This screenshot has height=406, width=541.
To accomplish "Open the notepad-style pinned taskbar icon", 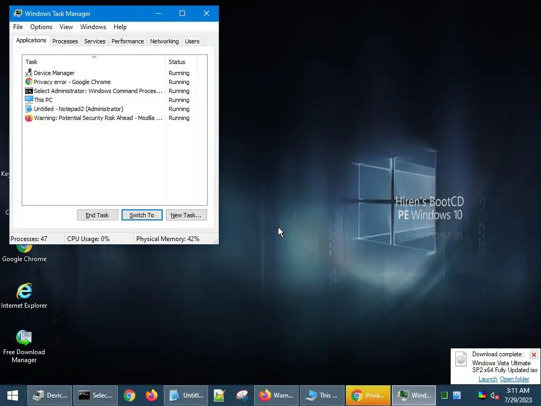I will pyautogui.click(x=219, y=395).
